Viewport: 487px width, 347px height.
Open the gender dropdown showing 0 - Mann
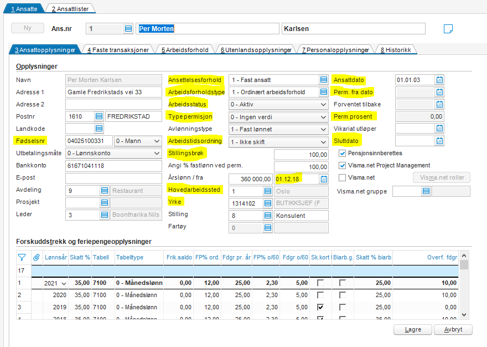[x=138, y=141]
